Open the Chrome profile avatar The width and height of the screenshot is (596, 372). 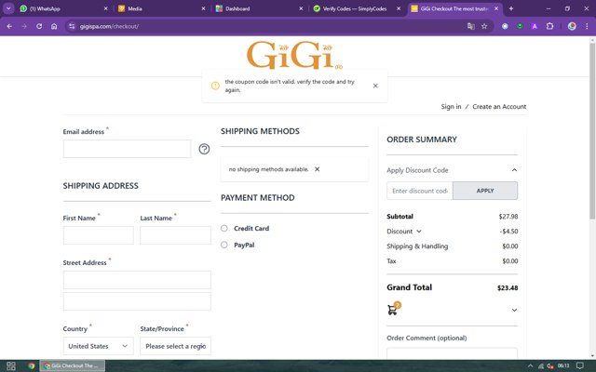(x=572, y=26)
